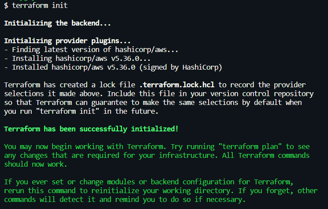The image size is (328, 209).
Task: Click line starting "so that Terraform can guarantee"
Action: point(153,102)
